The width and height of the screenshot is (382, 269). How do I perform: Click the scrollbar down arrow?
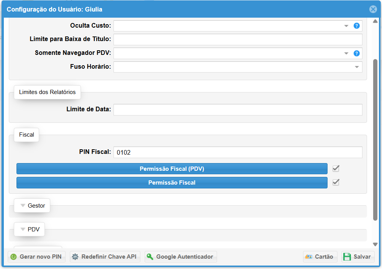375,244
